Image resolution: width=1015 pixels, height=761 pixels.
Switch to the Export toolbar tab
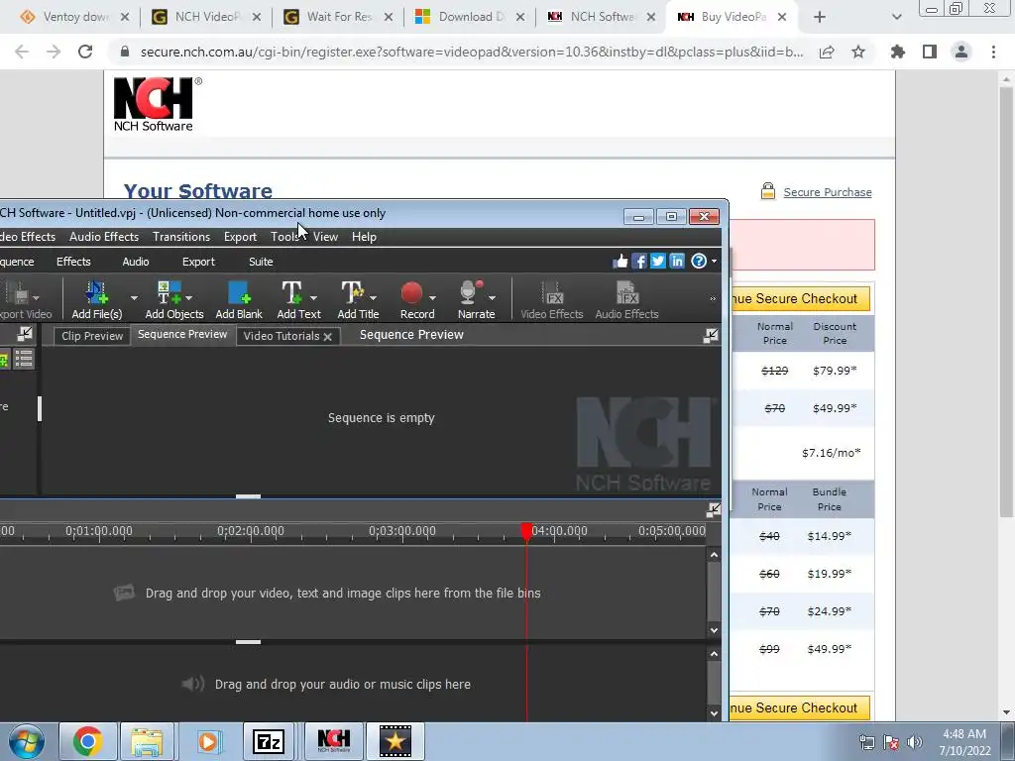(x=198, y=262)
